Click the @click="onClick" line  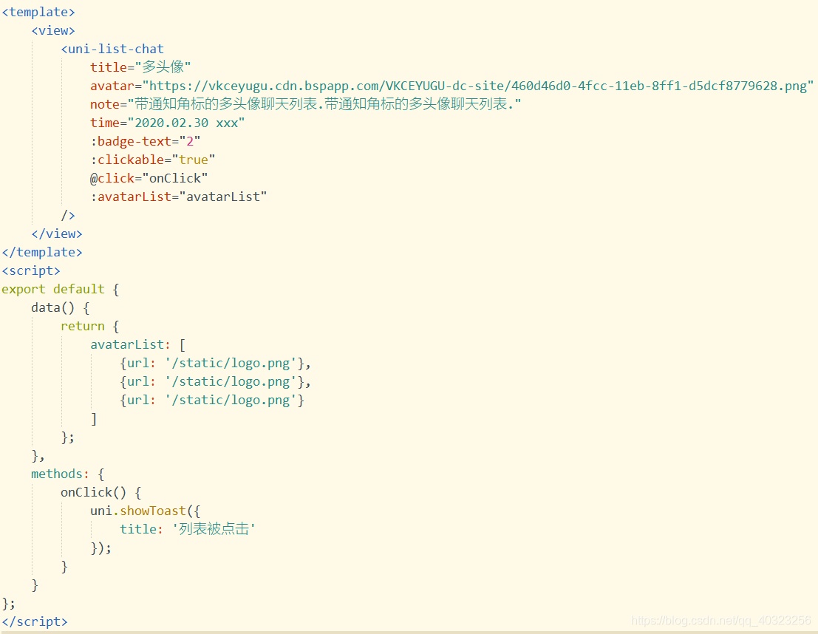(149, 179)
